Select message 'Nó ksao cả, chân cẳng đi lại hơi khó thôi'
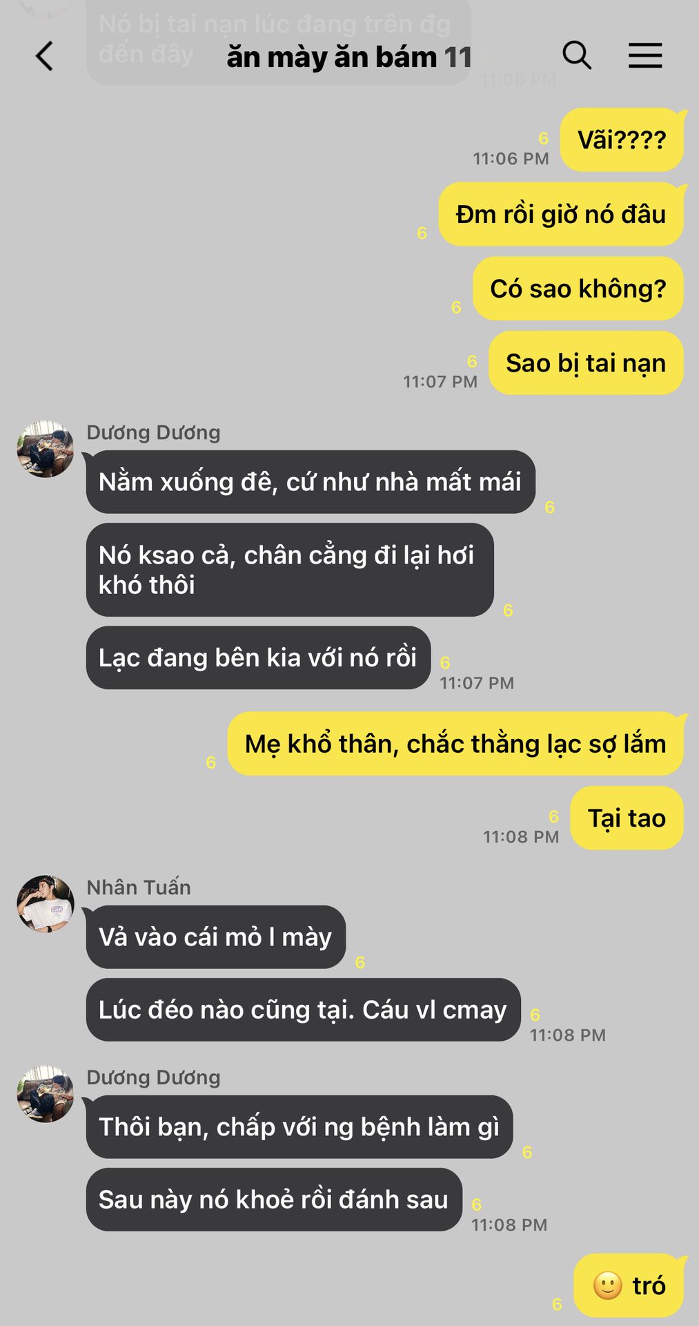The width and height of the screenshot is (699, 1326). tap(290, 570)
